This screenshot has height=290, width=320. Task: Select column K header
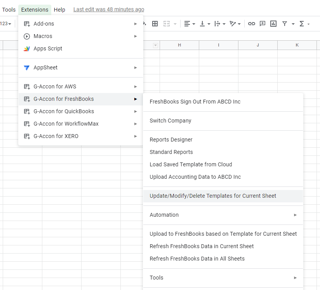[297, 45]
